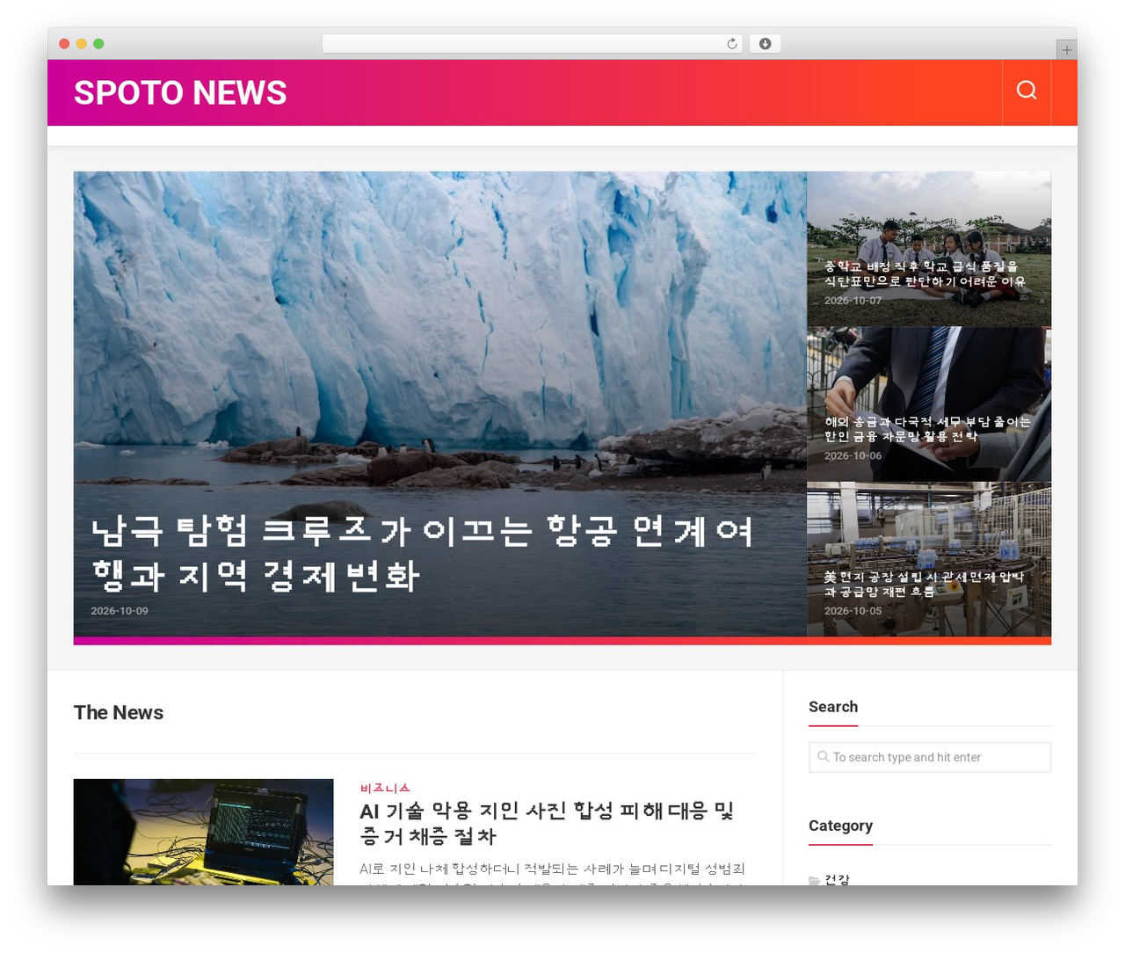Open the 건강 category link
Screen dimensions: 1125x953
(837, 879)
